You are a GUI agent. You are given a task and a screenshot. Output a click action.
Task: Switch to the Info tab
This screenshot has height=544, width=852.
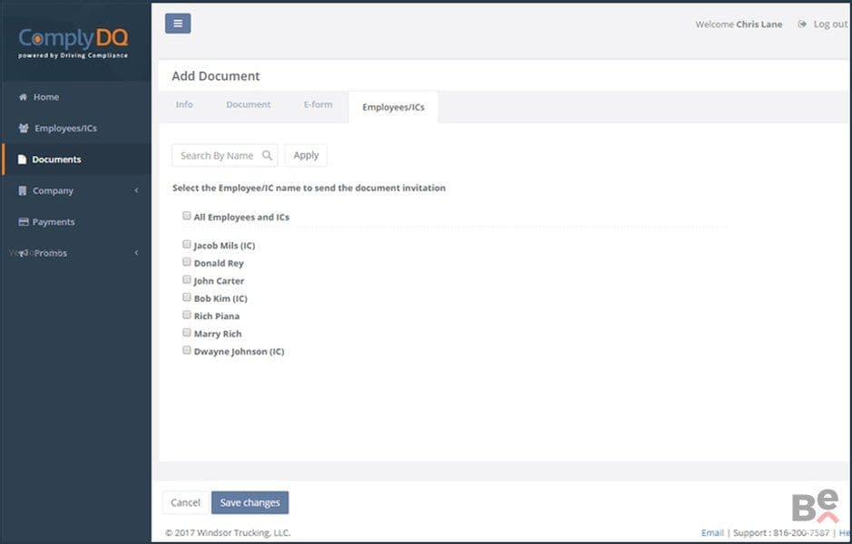184,104
